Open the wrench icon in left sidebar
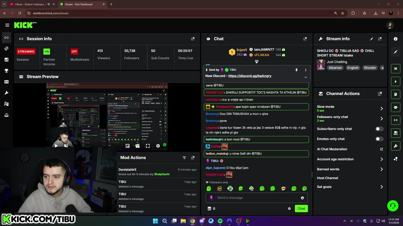 pos(6,93)
